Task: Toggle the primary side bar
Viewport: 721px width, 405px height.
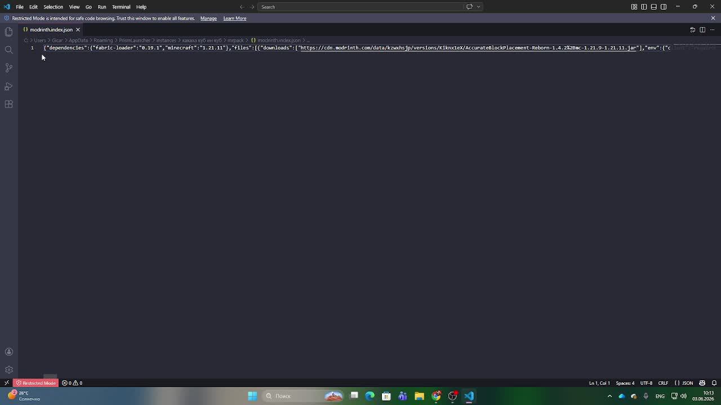Action: coord(644,7)
